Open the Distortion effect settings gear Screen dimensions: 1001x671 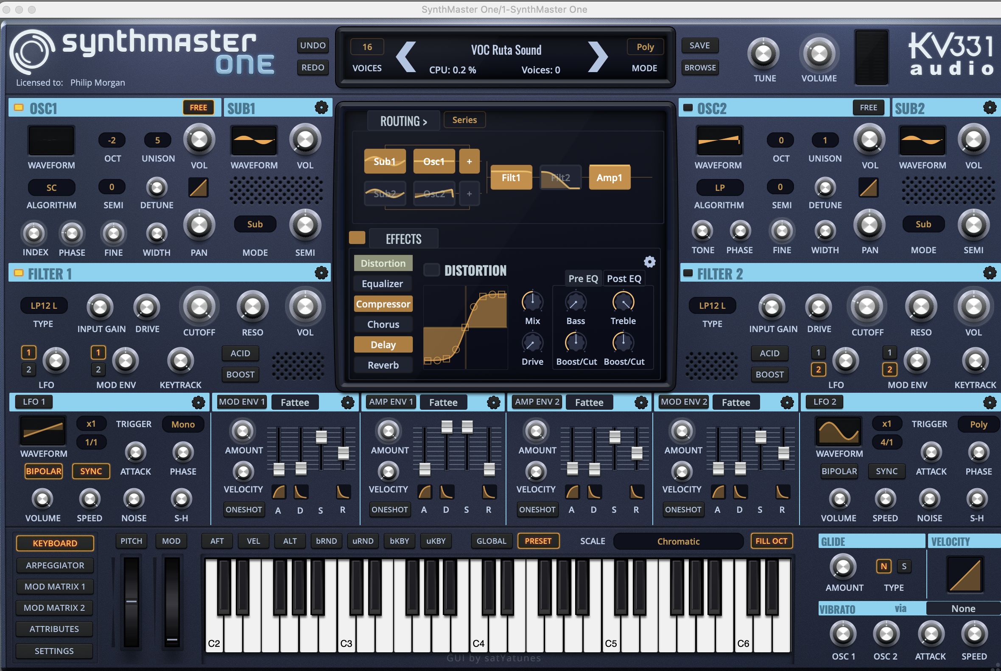649,262
